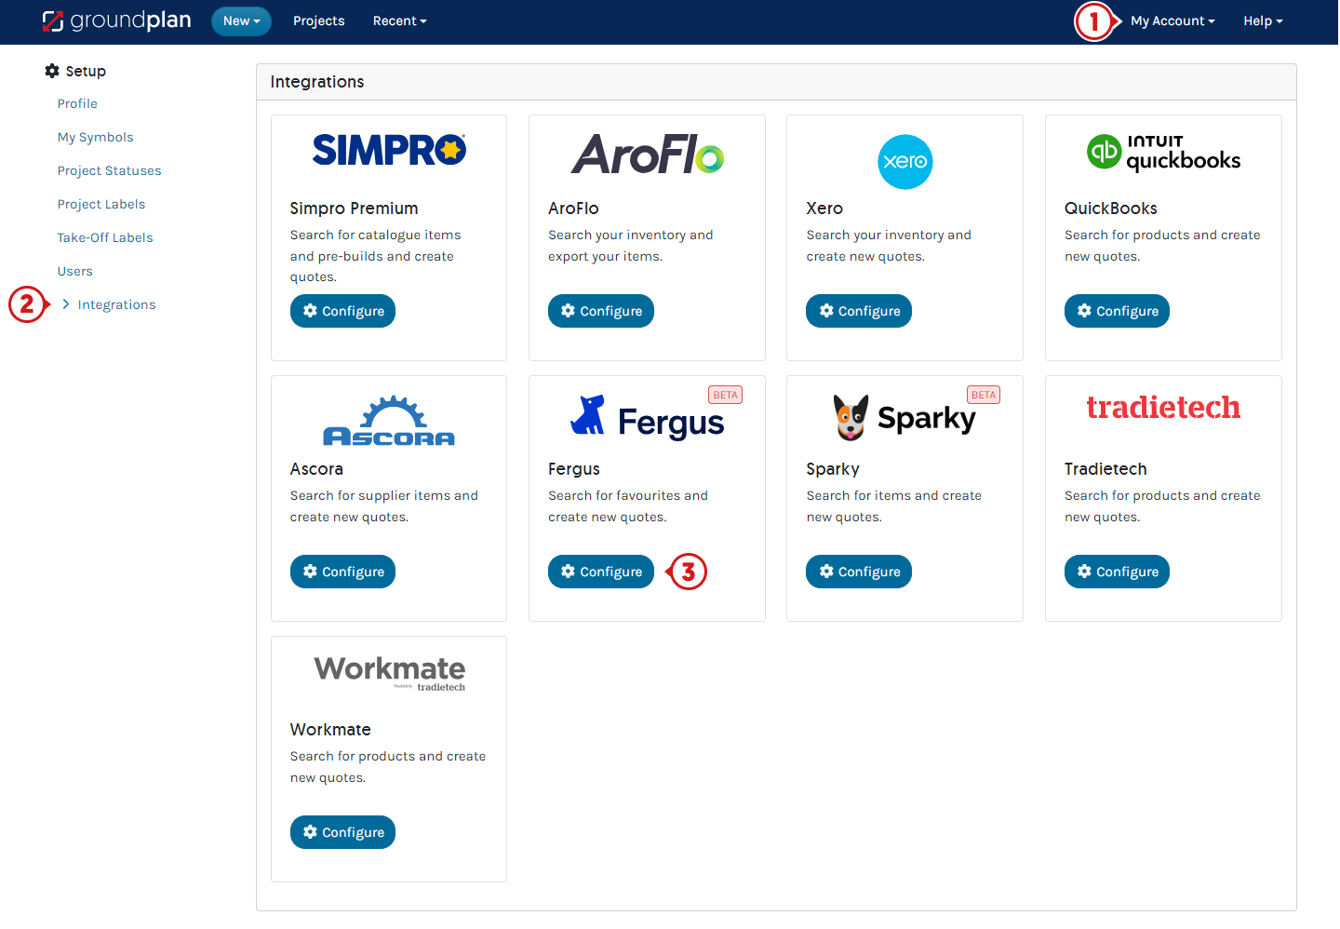1340x929 pixels.
Task: Click the Ascora logo
Action: [389, 421]
